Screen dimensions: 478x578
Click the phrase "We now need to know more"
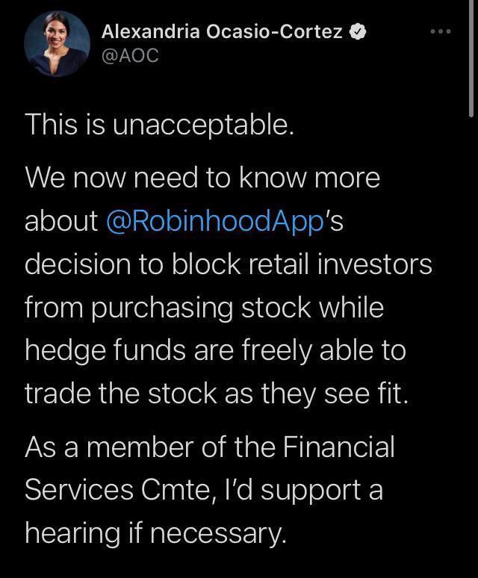pos(202,178)
